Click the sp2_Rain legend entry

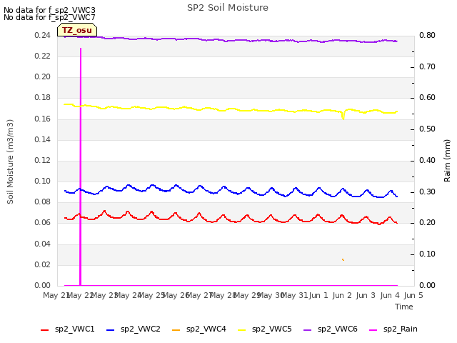click(x=393, y=329)
